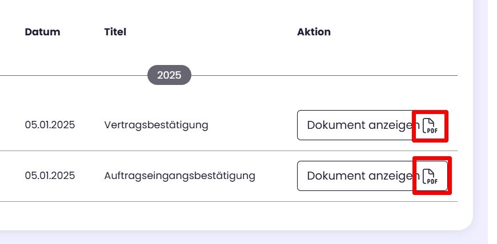
Task: Select the Auftragseingangsbestätigung title text
Action: (x=179, y=176)
